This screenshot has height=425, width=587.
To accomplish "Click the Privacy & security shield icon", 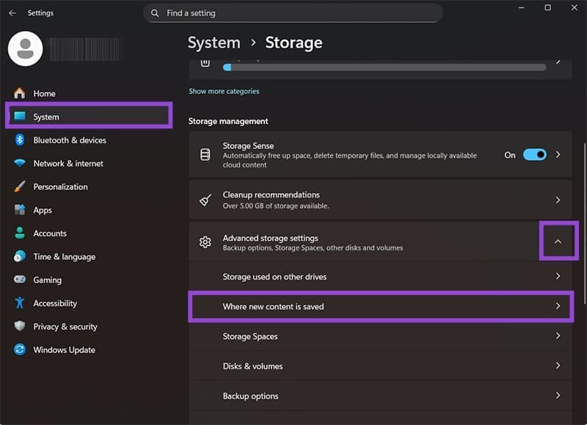I will click(x=20, y=327).
